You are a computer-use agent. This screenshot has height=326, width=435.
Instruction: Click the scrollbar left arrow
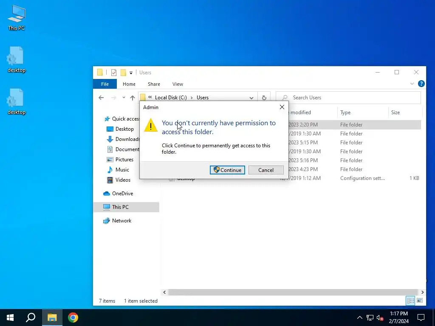pyautogui.click(x=164, y=292)
